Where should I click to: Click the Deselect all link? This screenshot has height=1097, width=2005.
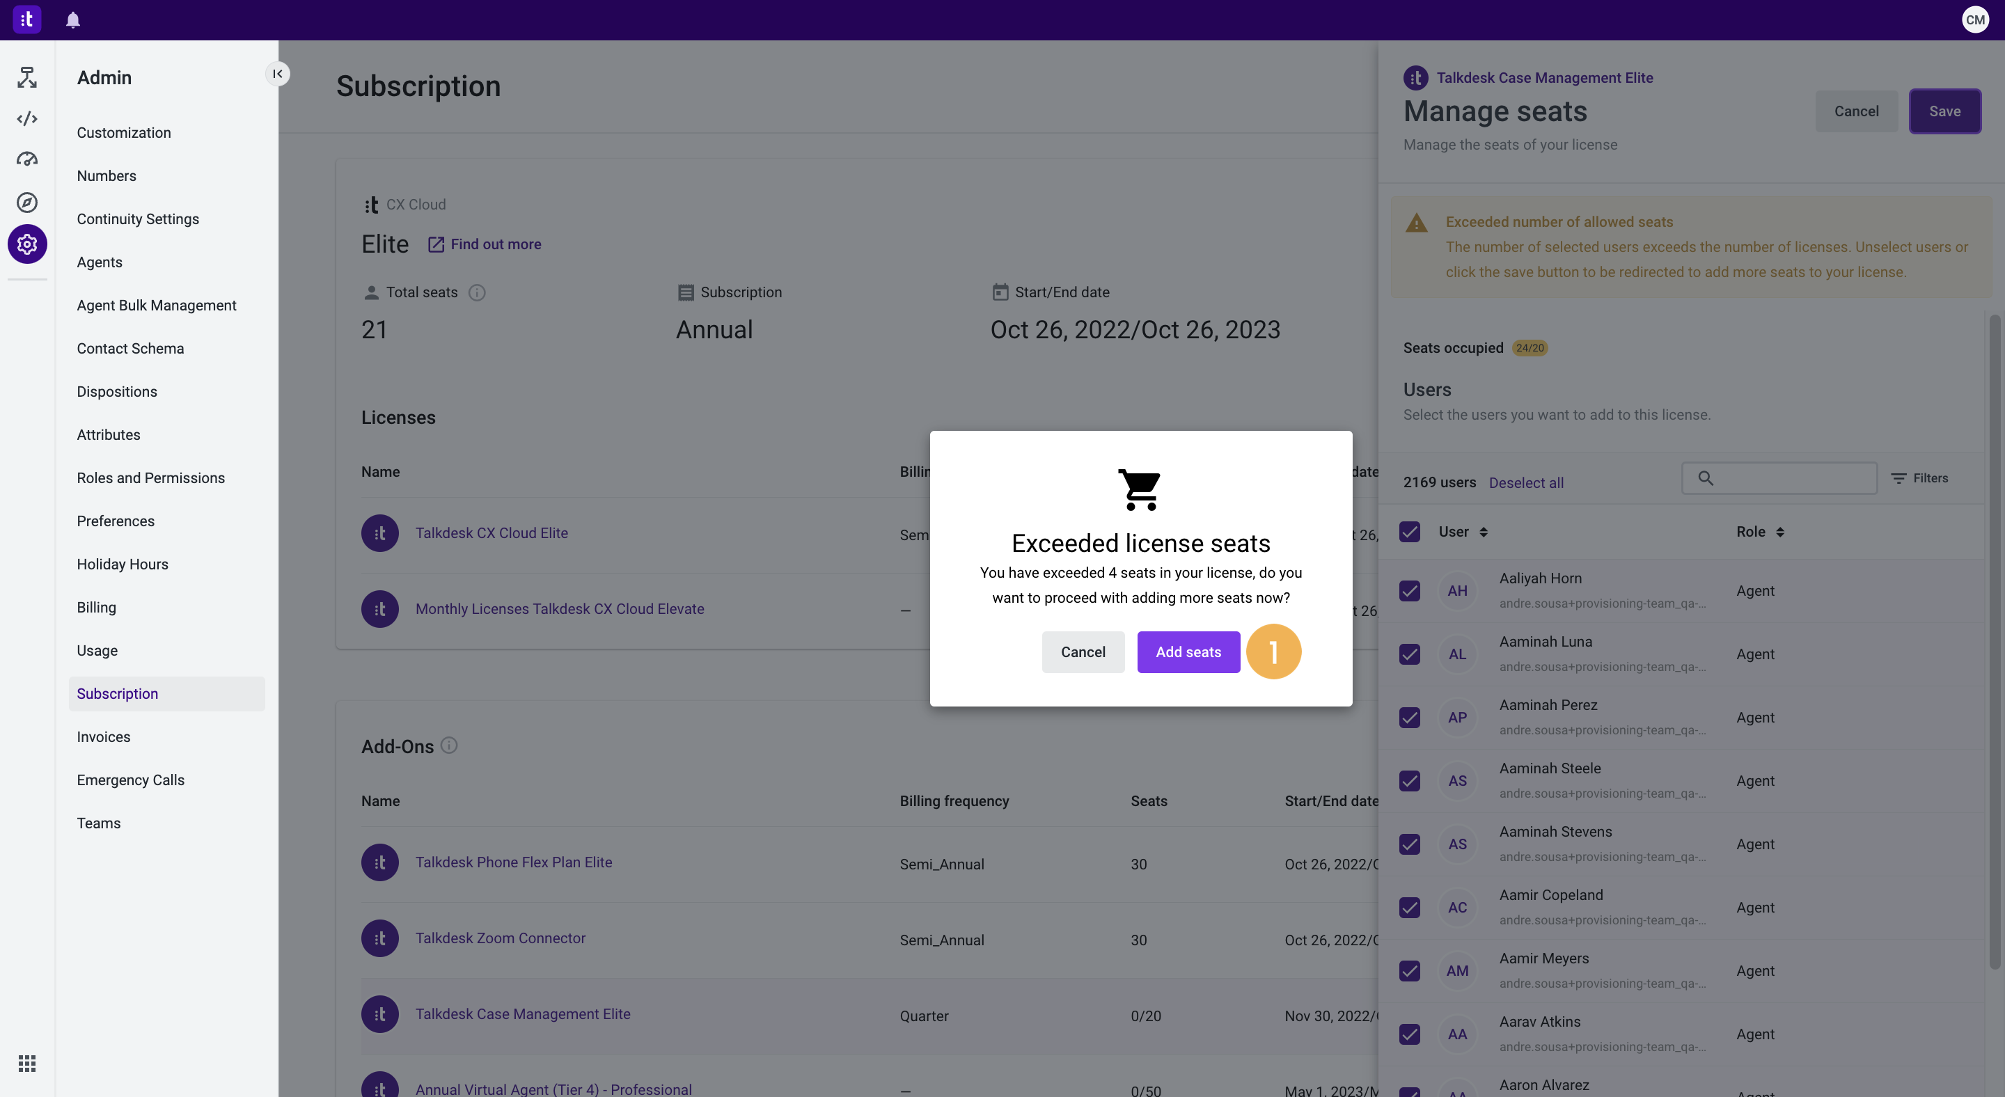click(x=1525, y=483)
